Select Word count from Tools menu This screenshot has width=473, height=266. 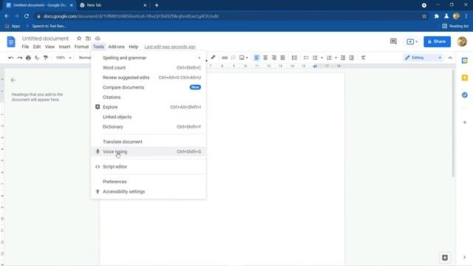[148, 67]
